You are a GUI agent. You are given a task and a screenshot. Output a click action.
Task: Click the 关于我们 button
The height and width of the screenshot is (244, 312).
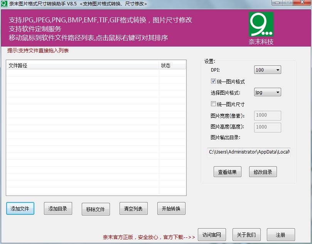pyautogui.click(x=246, y=234)
